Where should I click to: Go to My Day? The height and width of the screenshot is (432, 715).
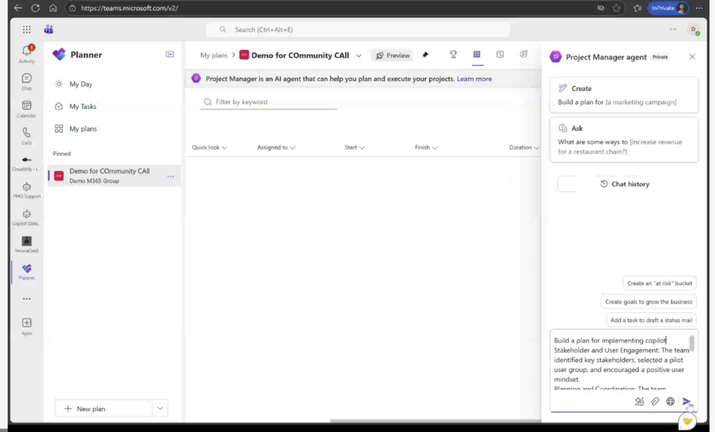coord(80,84)
